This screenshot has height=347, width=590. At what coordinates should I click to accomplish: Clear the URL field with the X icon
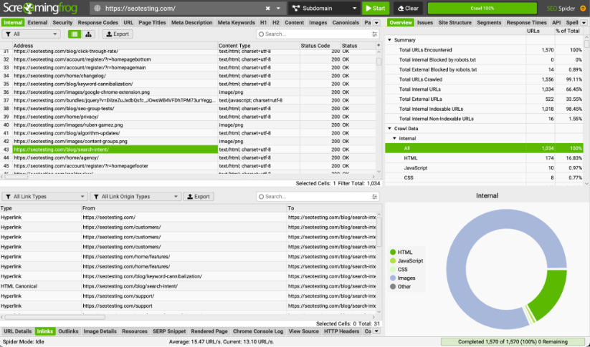coord(268,9)
